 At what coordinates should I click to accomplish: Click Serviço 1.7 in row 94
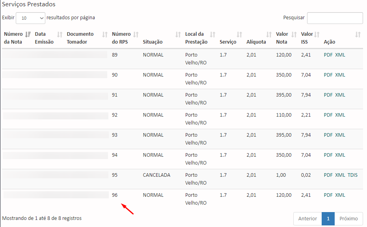[x=223, y=155]
